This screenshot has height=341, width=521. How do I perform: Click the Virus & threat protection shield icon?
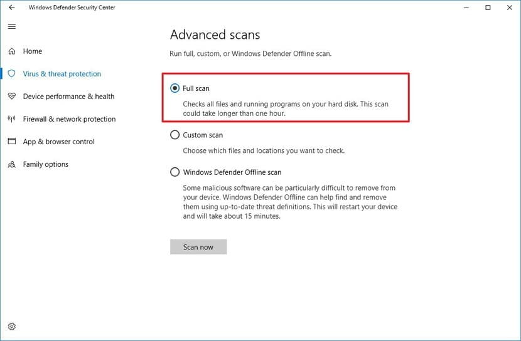(x=12, y=73)
